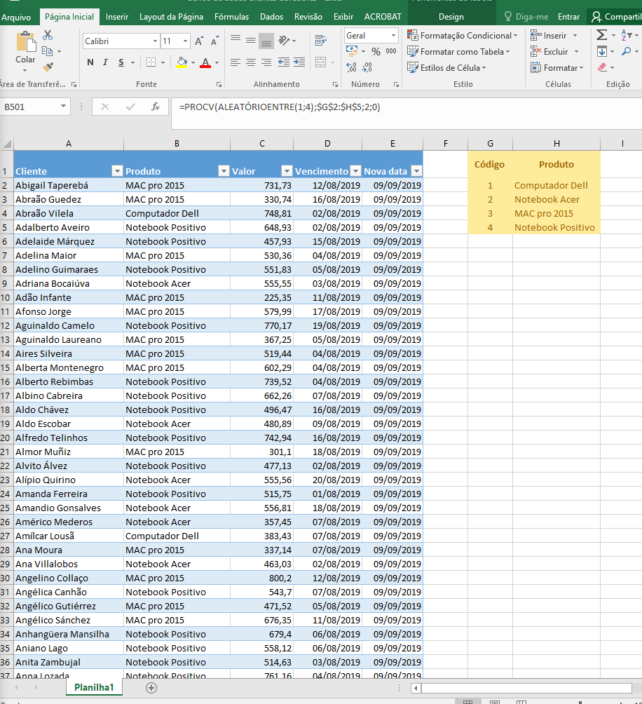Switch to the Dados ribbon tab
642x704 pixels.
click(x=271, y=17)
